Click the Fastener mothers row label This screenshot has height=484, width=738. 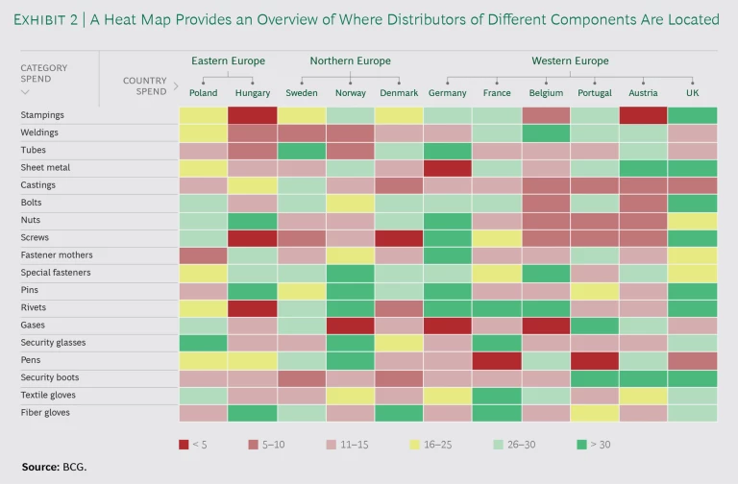pyautogui.click(x=57, y=255)
